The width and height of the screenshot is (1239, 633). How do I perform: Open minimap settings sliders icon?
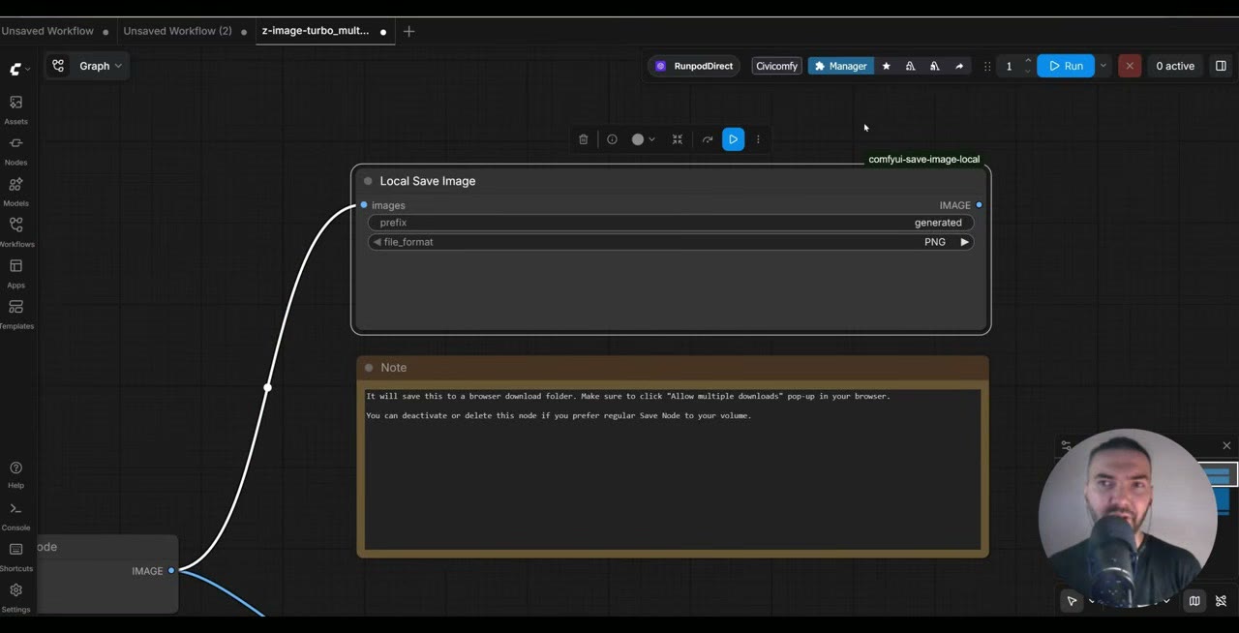[x=1066, y=445]
